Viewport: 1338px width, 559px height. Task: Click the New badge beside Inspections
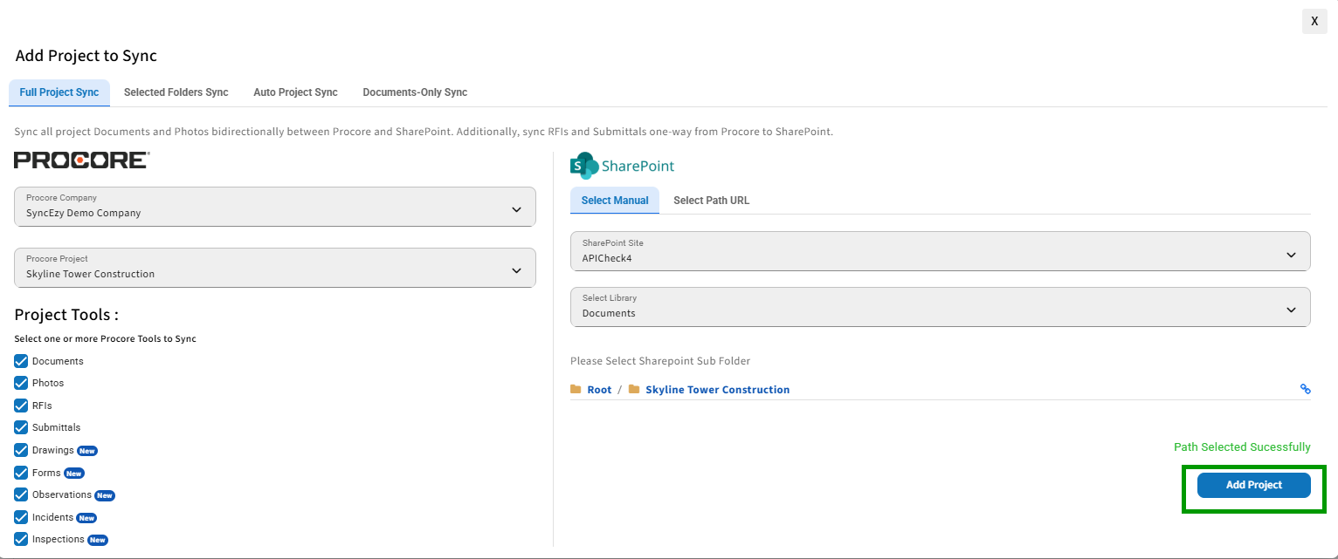pyautogui.click(x=98, y=540)
